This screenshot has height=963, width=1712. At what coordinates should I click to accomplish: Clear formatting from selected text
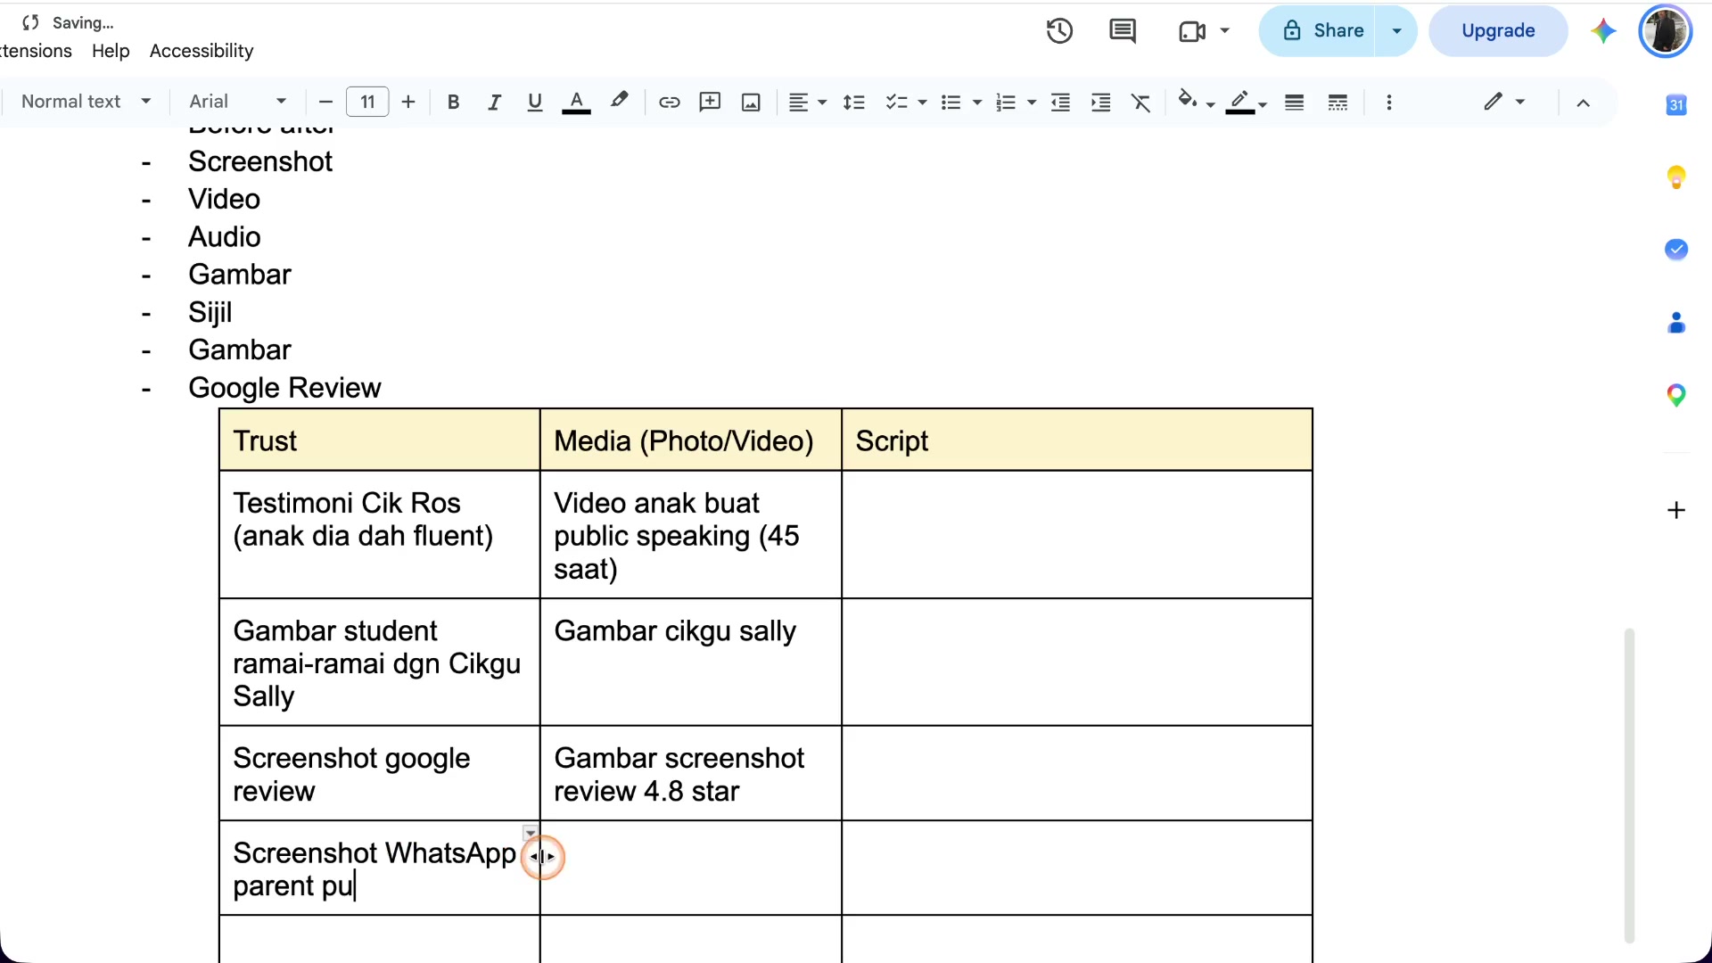(1141, 103)
